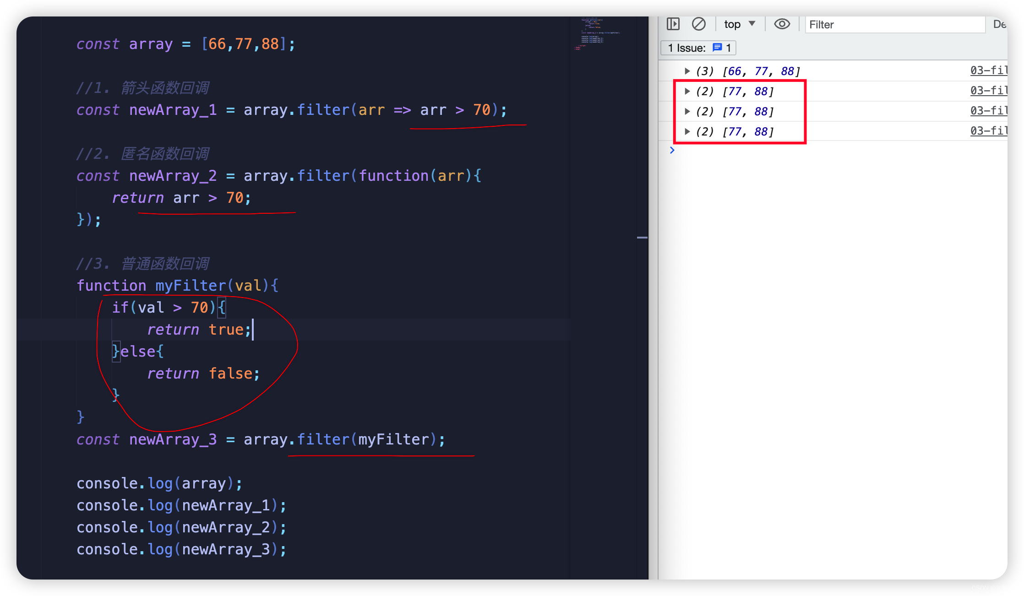Open the top JavaScript context dropdown
Viewport: 1024px width, 596px height.
[x=739, y=24]
